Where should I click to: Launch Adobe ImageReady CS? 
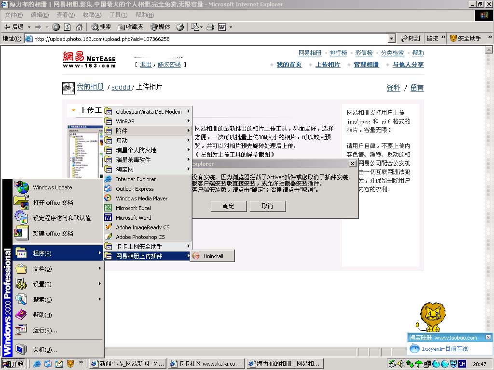point(148,227)
